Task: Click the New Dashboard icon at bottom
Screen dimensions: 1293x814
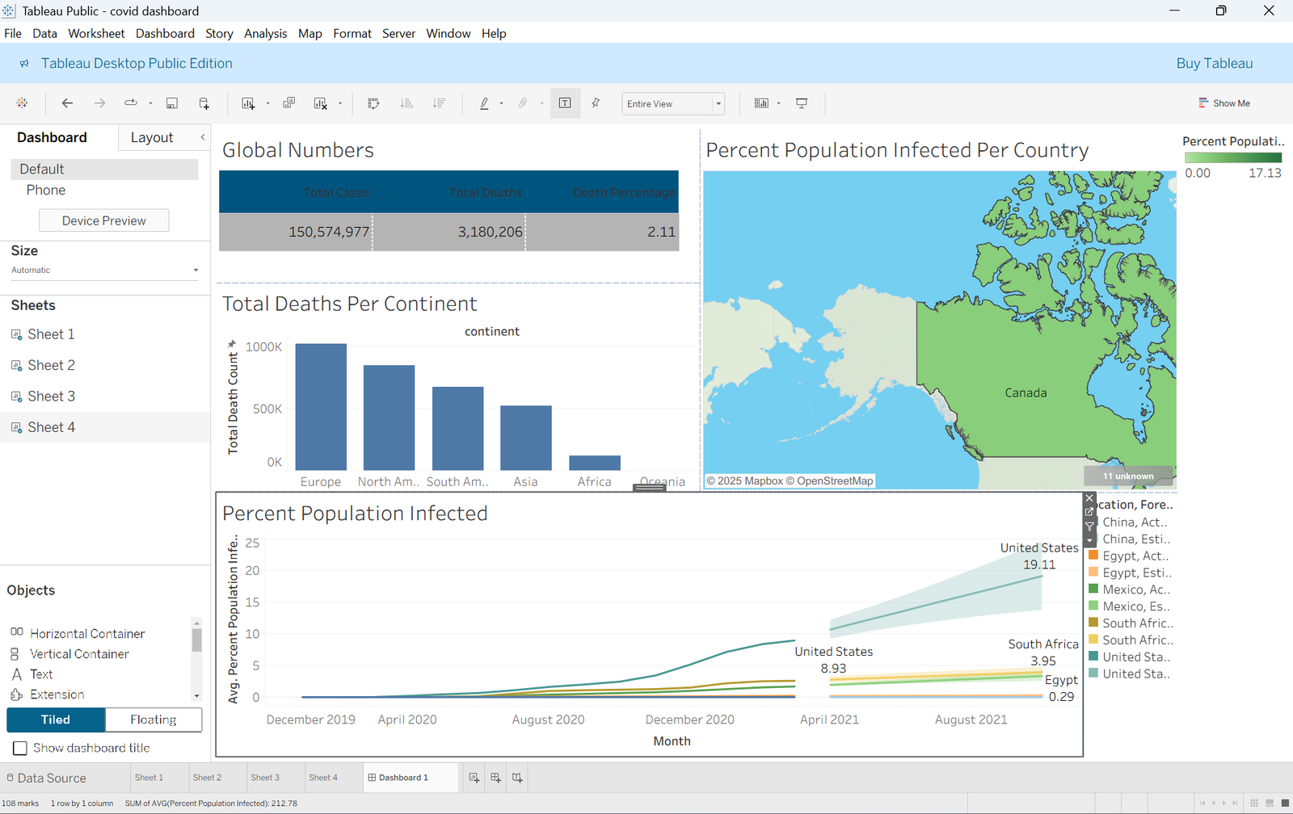Action: (x=495, y=778)
